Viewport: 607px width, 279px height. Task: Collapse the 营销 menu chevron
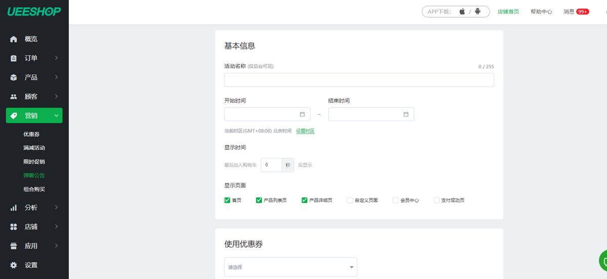[56, 116]
